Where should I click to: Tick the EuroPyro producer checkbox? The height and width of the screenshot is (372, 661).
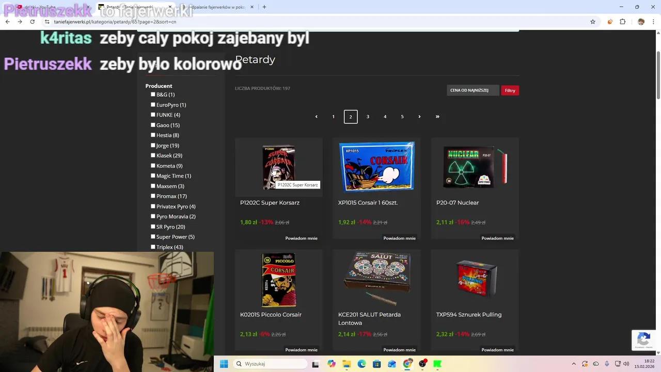point(153,104)
